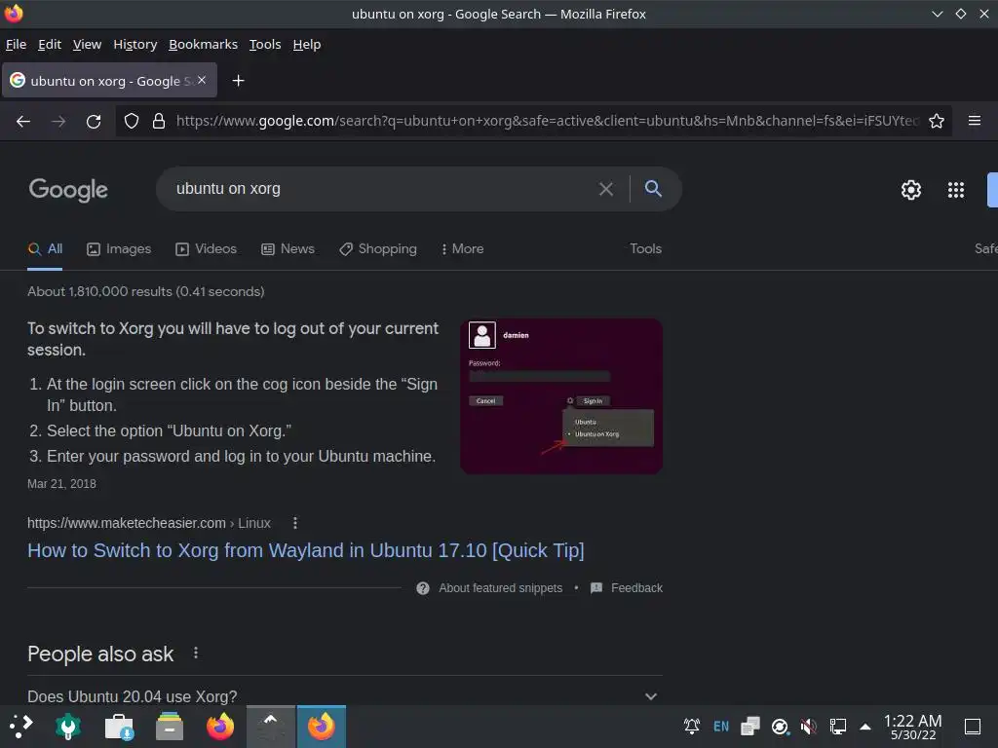Open the Tools menu in menu bar

pyautogui.click(x=265, y=45)
